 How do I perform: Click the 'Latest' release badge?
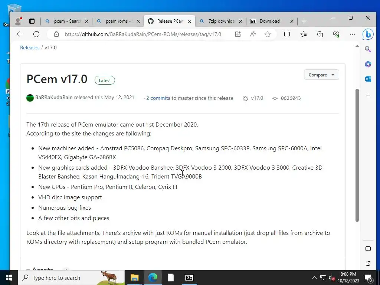click(x=105, y=81)
